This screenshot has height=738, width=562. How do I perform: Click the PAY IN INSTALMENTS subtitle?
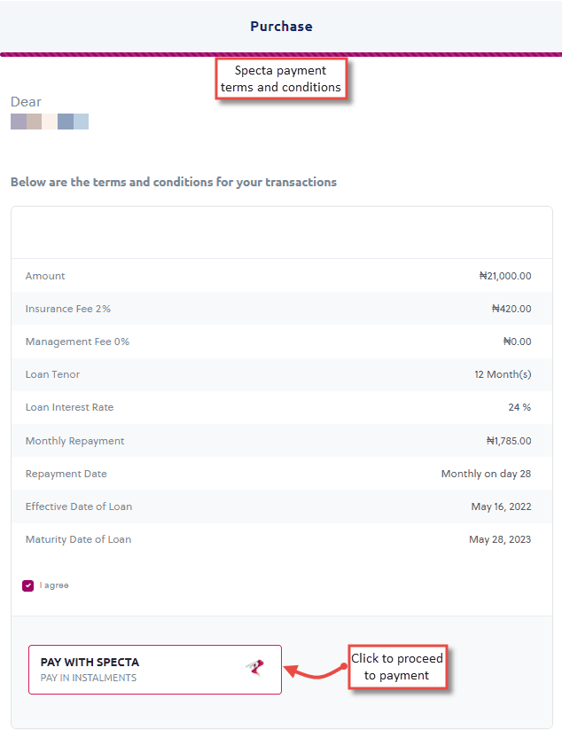pos(89,678)
